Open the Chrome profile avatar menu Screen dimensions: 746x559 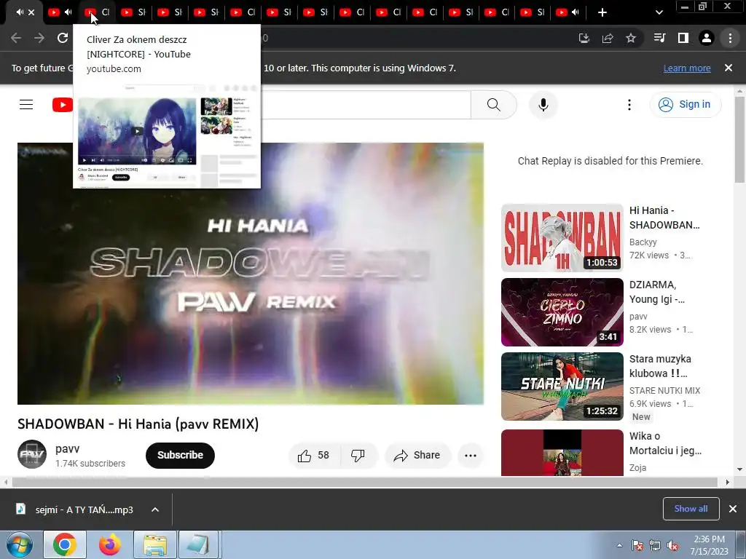click(707, 38)
